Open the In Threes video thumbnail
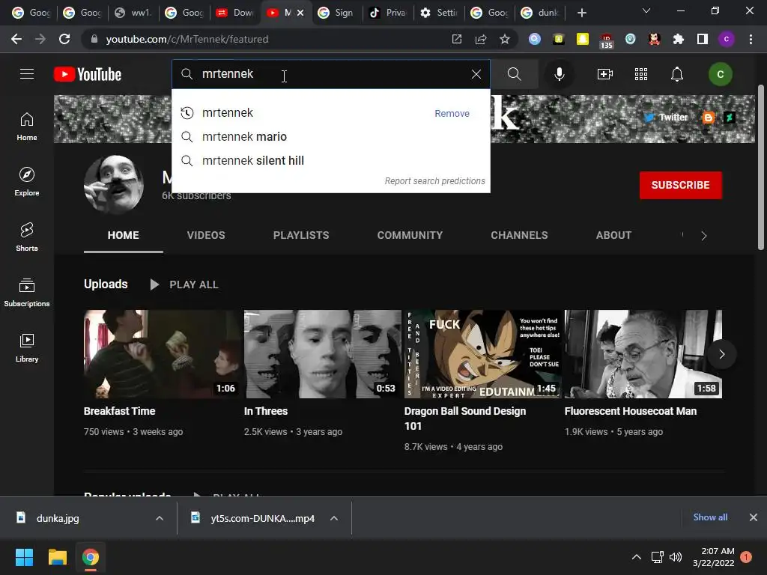This screenshot has height=575, width=767. [322, 354]
